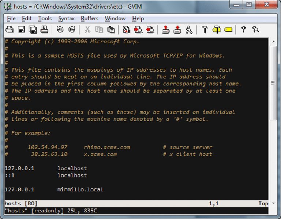Click the vertical scrollbar thumb
This screenshot has width=281, height=219.
[x=273, y=83]
